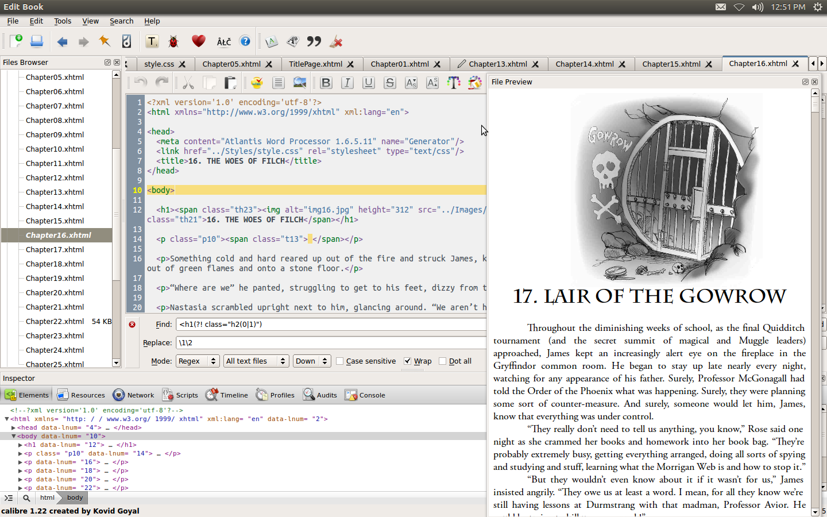This screenshot has height=517, width=827.
Task: Click the Bold formatting icon
Action: [x=326, y=83]
